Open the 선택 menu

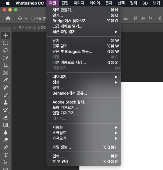coord(121,3)
